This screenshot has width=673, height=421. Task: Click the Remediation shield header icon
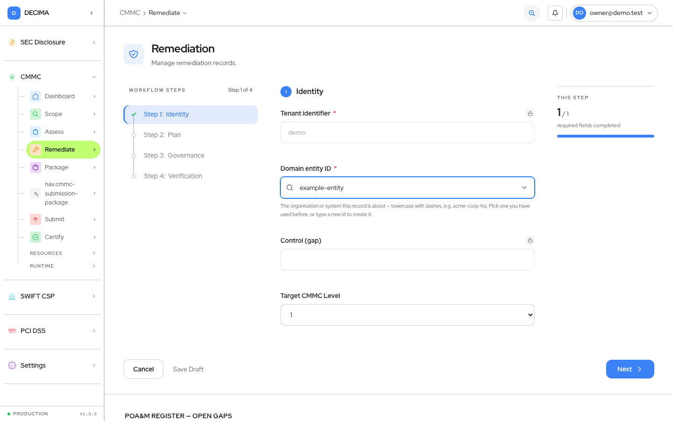(134, 54)
